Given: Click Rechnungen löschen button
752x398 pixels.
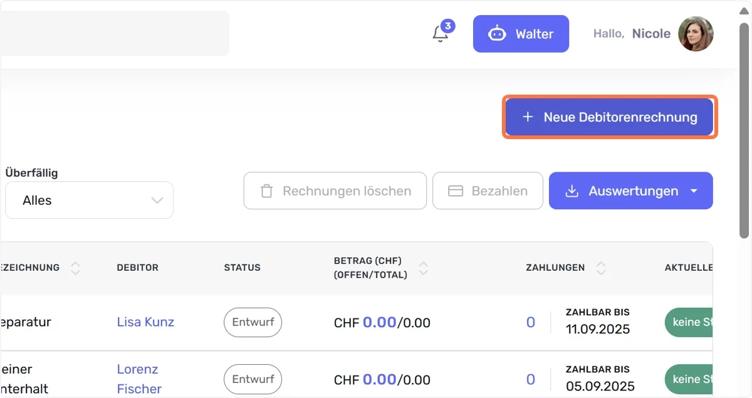Looking at the screenshot, I should [335, 191].
